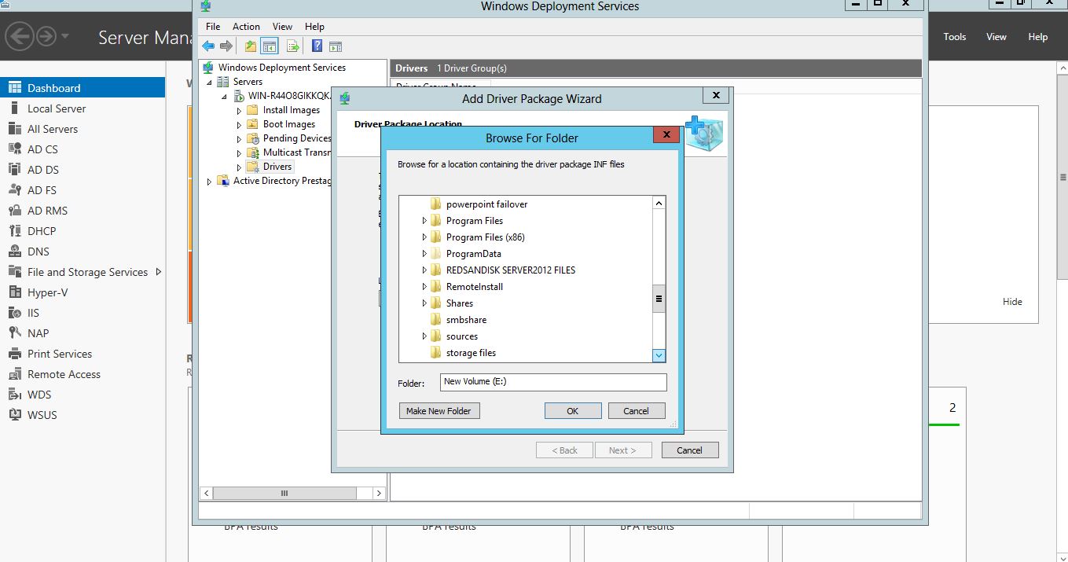The width and height of the screenshot is (1068, 562).
Task: Cancel the Browse For Folder dialog
Action: (x=637, y=411)
